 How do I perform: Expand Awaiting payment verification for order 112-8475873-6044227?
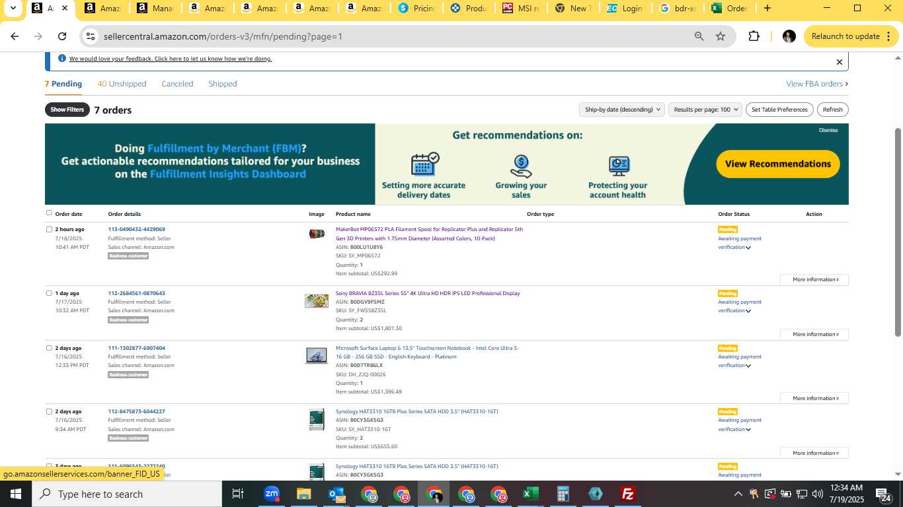pyautogui.click(x=740, y=424)
